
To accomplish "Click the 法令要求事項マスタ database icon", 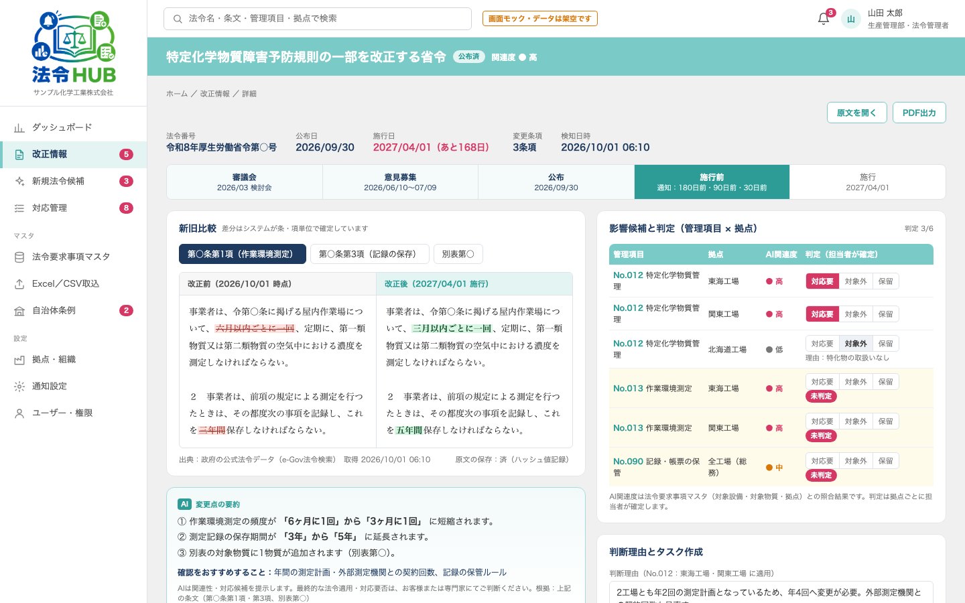I will click(x=19, y=257).
